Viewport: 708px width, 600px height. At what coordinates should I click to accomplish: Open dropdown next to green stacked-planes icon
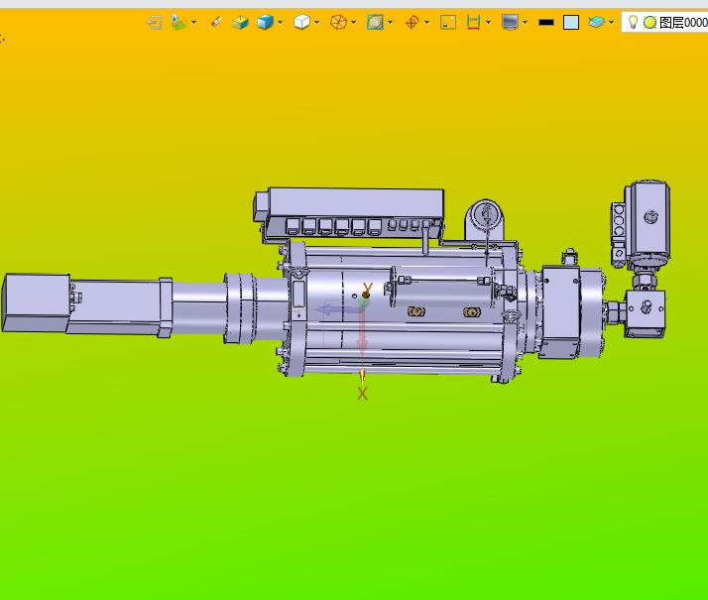tap(193, 22)
